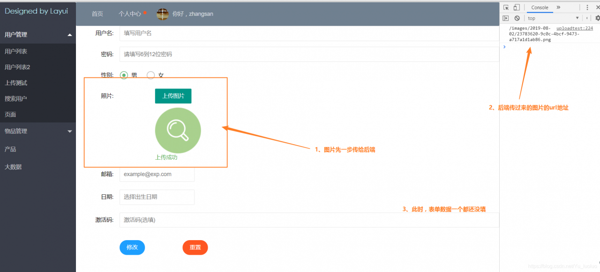Image resolution: width=600 pixels, height=272 pixels.
Task: Open the 日期 birth date picker field
Action: click(157, 197)
